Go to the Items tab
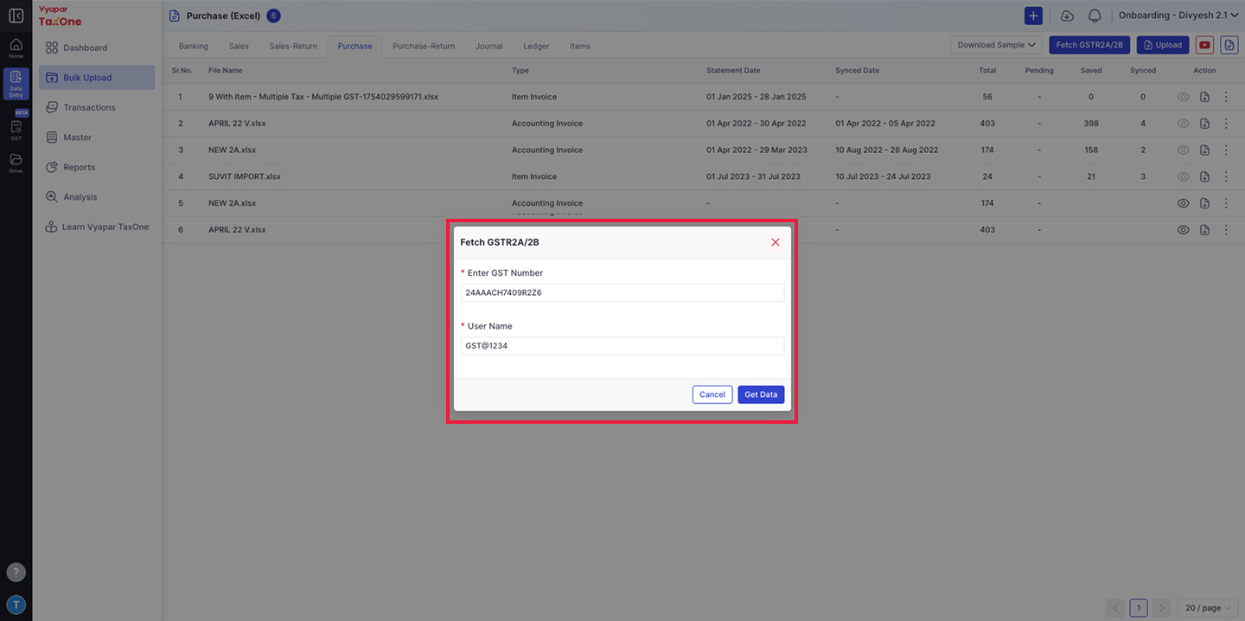 (x=580, y=46)
